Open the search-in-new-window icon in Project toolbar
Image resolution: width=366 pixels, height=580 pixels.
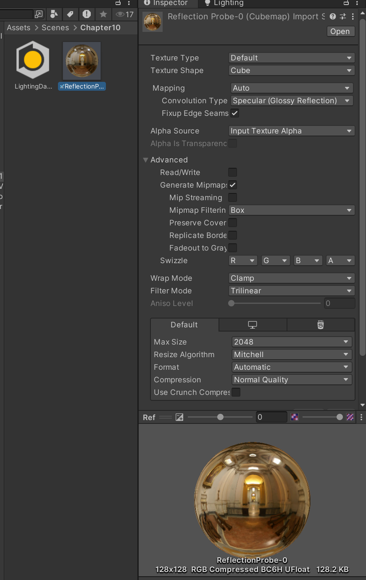[39, 14]
